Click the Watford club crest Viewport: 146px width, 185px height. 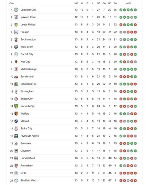pos(16,114)
